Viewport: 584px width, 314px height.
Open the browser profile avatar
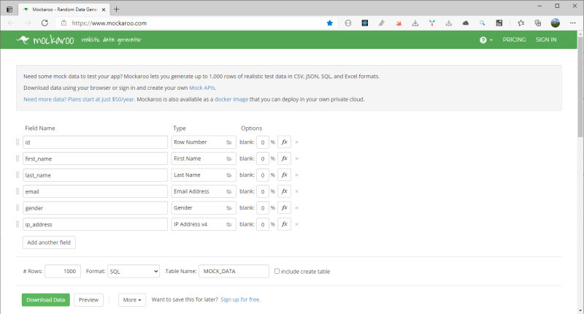[556, 23]
